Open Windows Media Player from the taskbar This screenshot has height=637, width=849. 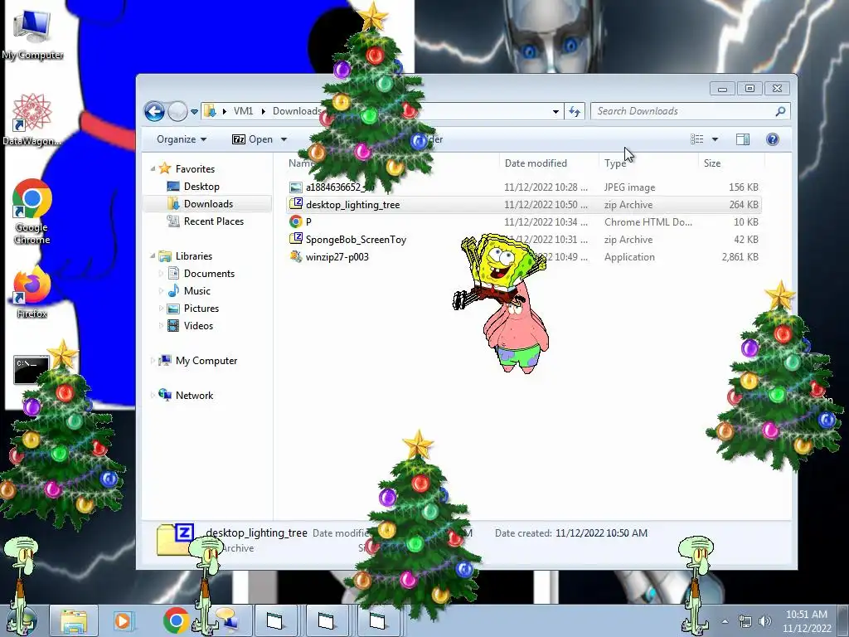coord(123,620)
